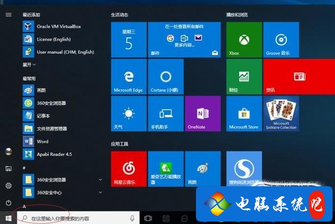
Task: Expand the 360安全中心 folder chevron
Action: [100, 193]
